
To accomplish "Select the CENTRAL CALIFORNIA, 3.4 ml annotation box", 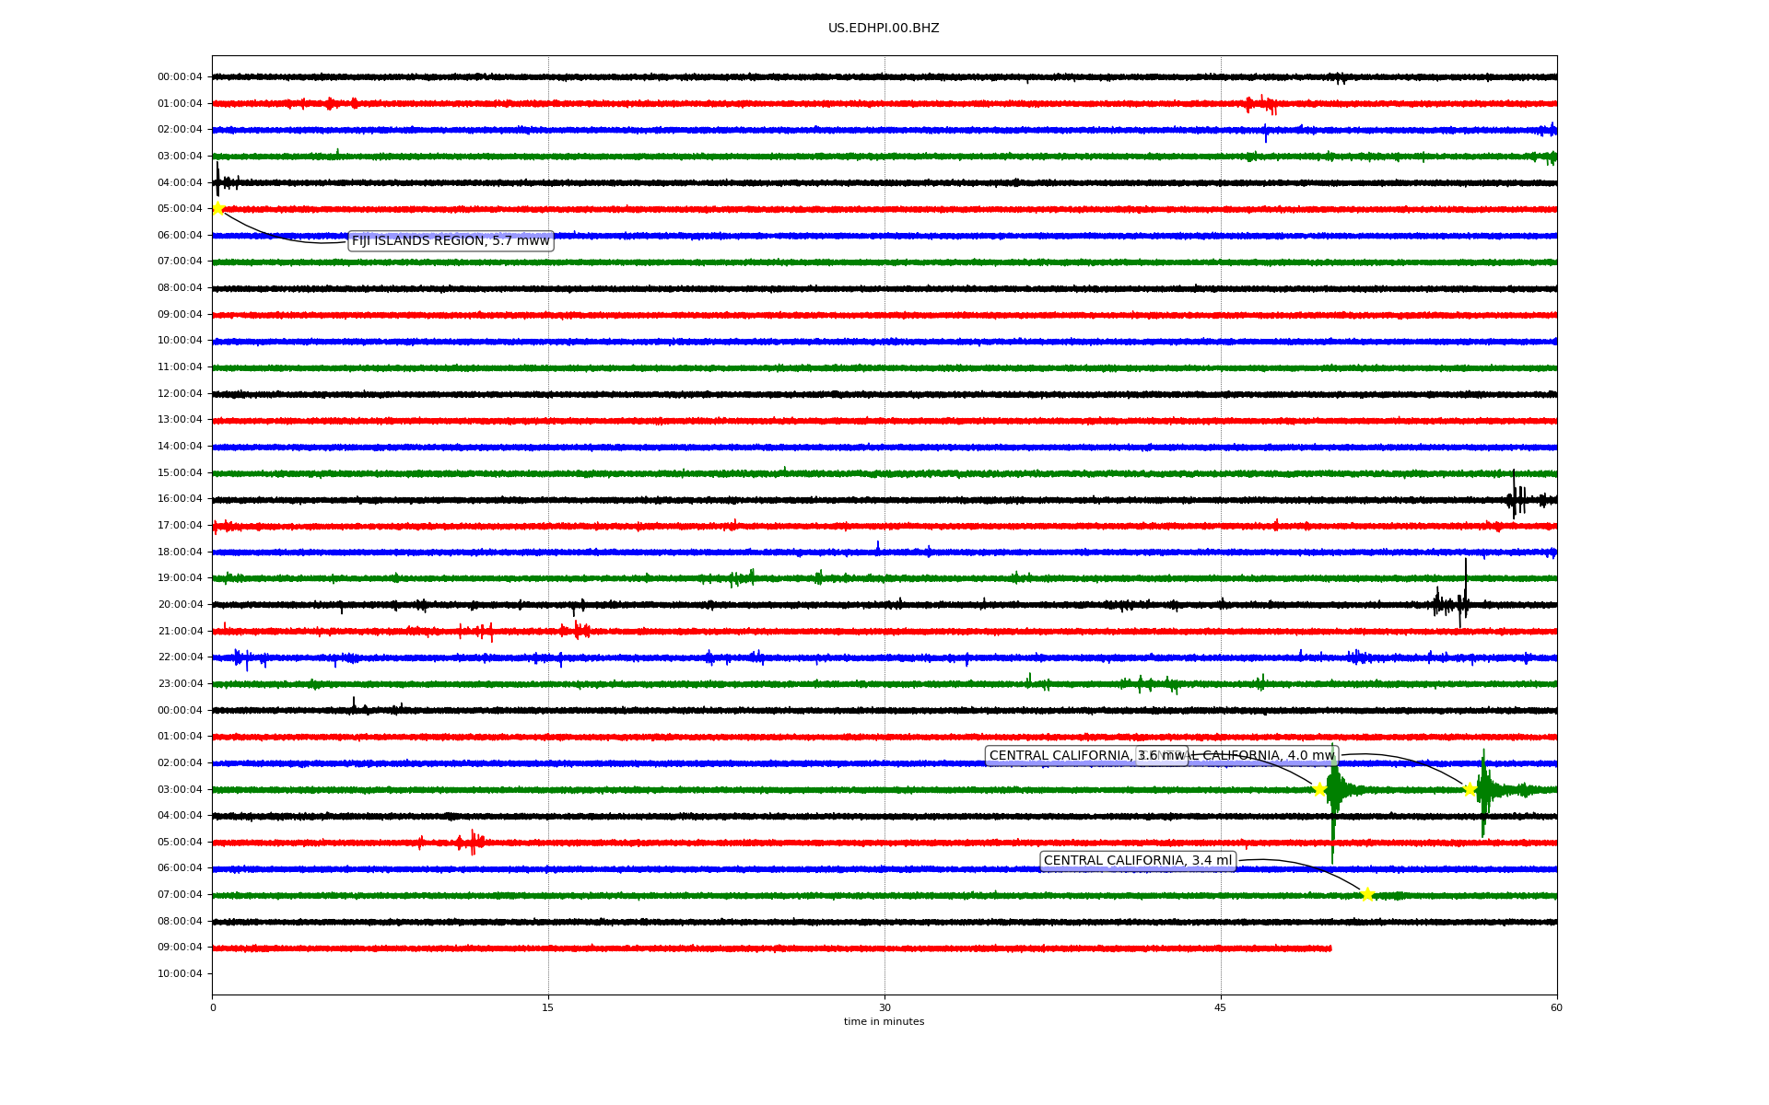I will pos(1138,861).
